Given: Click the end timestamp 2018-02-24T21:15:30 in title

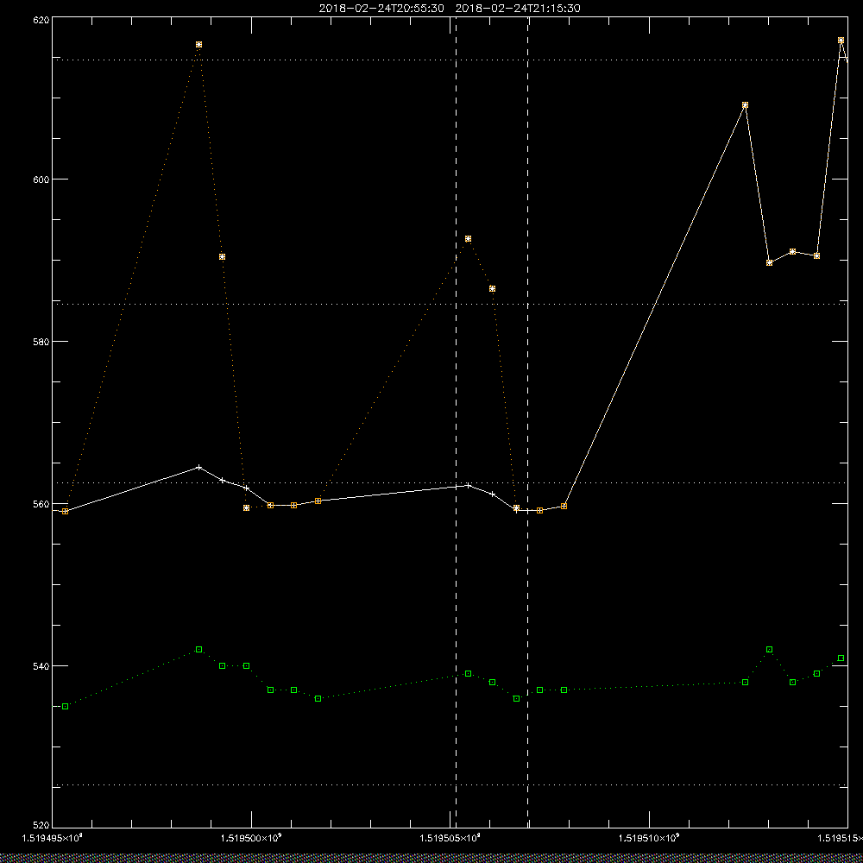Looking at the screenshot, I should (x=518, y=9).
